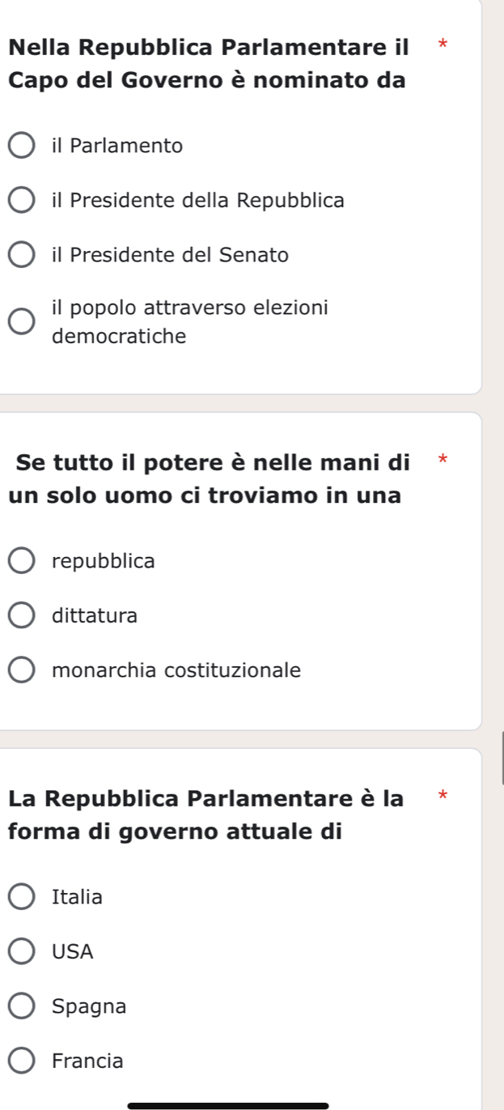The image size is (504, 1110).
Task: Select the 'il Parlamento' radio button
Action: pyautogui.click(x=22, y=147)
